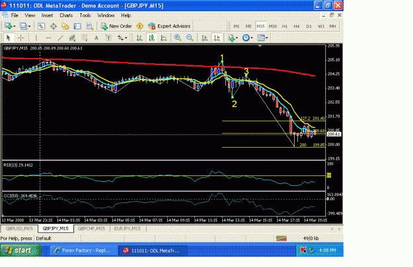Open the Strategy Tester magnifier icon

tap(90, 26)
